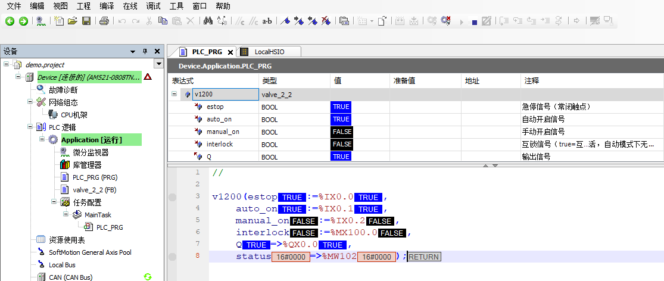664x281 pixels.
Task: Click the breakpoint dot beside line 3
Action: (172, 197)
